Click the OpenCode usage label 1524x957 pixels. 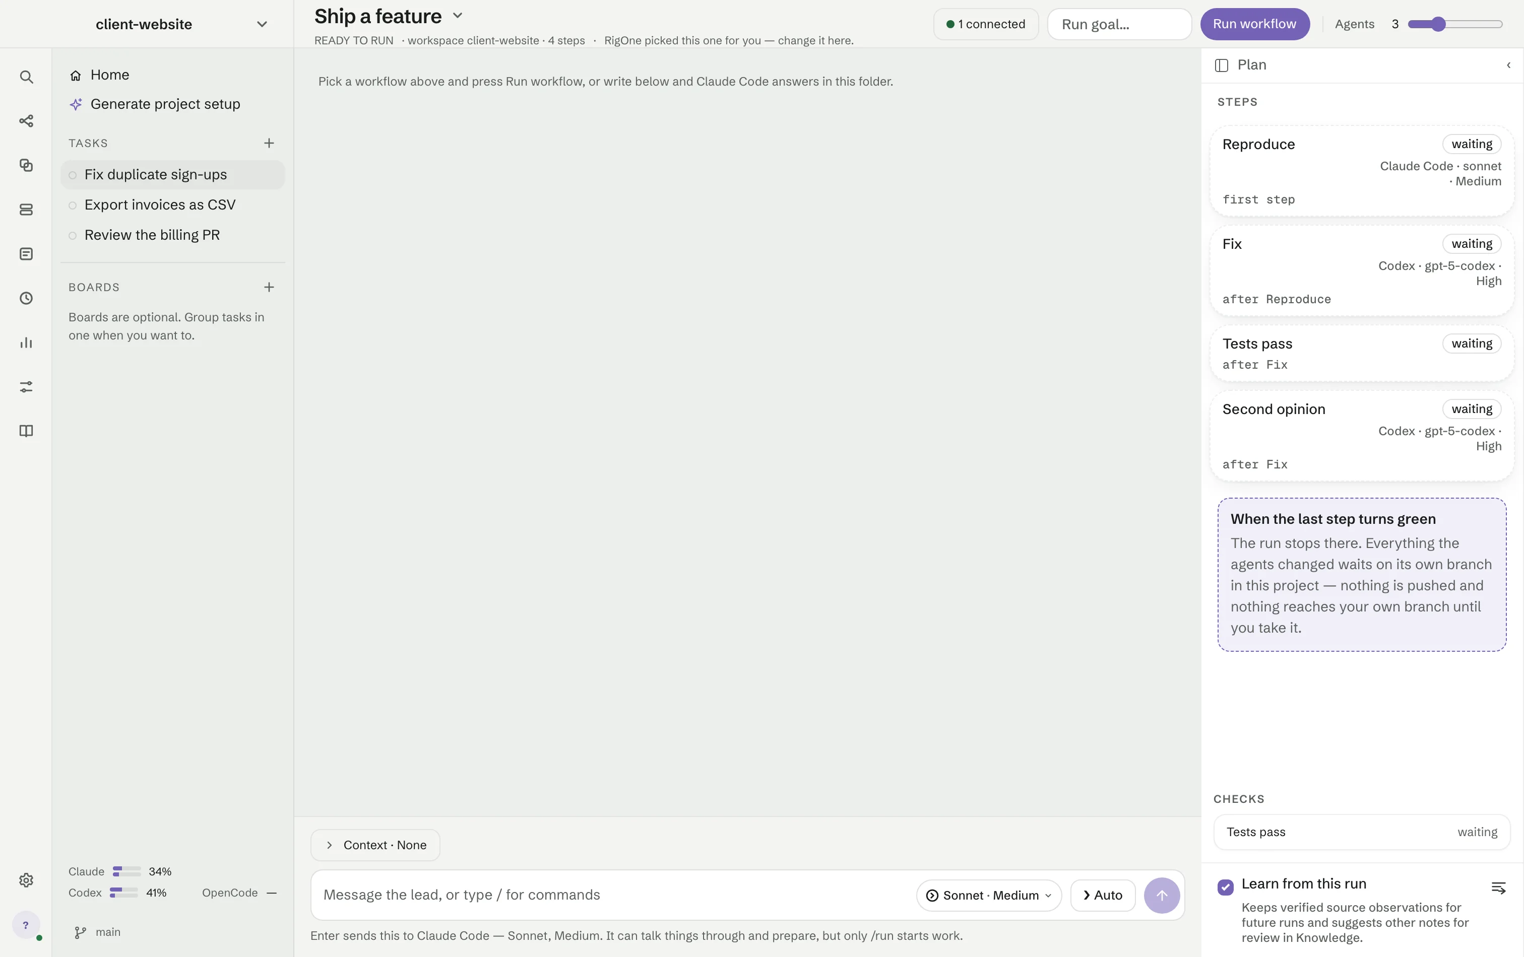coord(230,893)
